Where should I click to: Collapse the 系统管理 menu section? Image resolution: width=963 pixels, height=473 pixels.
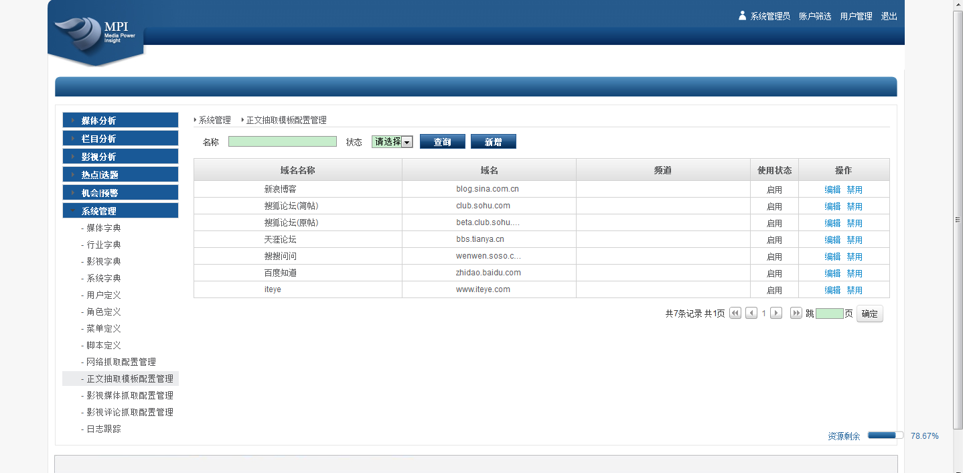pyautogui.click(x=120, y=211)
